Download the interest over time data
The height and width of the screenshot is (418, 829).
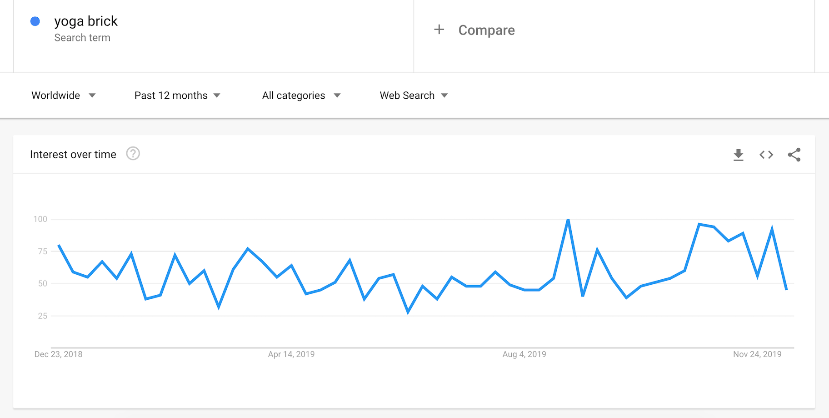click(739, 155)
